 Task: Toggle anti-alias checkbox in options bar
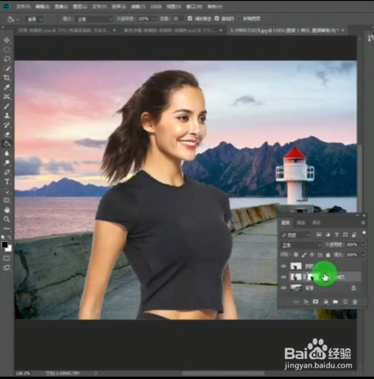point(190,18)
